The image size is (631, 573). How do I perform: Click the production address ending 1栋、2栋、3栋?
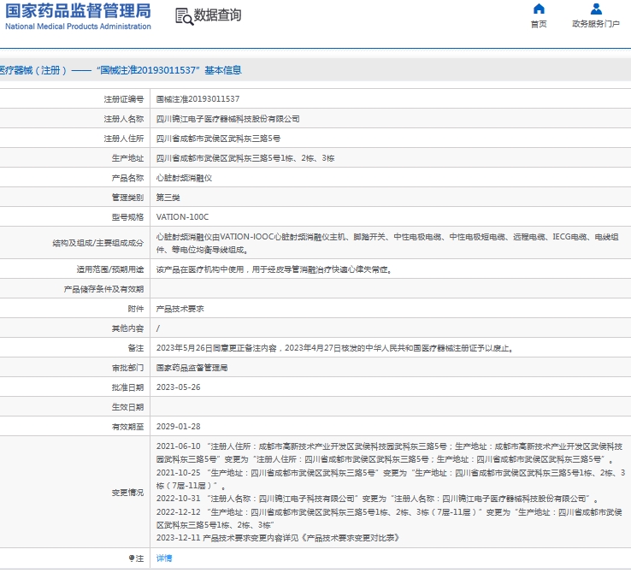[x=245, y=158]
